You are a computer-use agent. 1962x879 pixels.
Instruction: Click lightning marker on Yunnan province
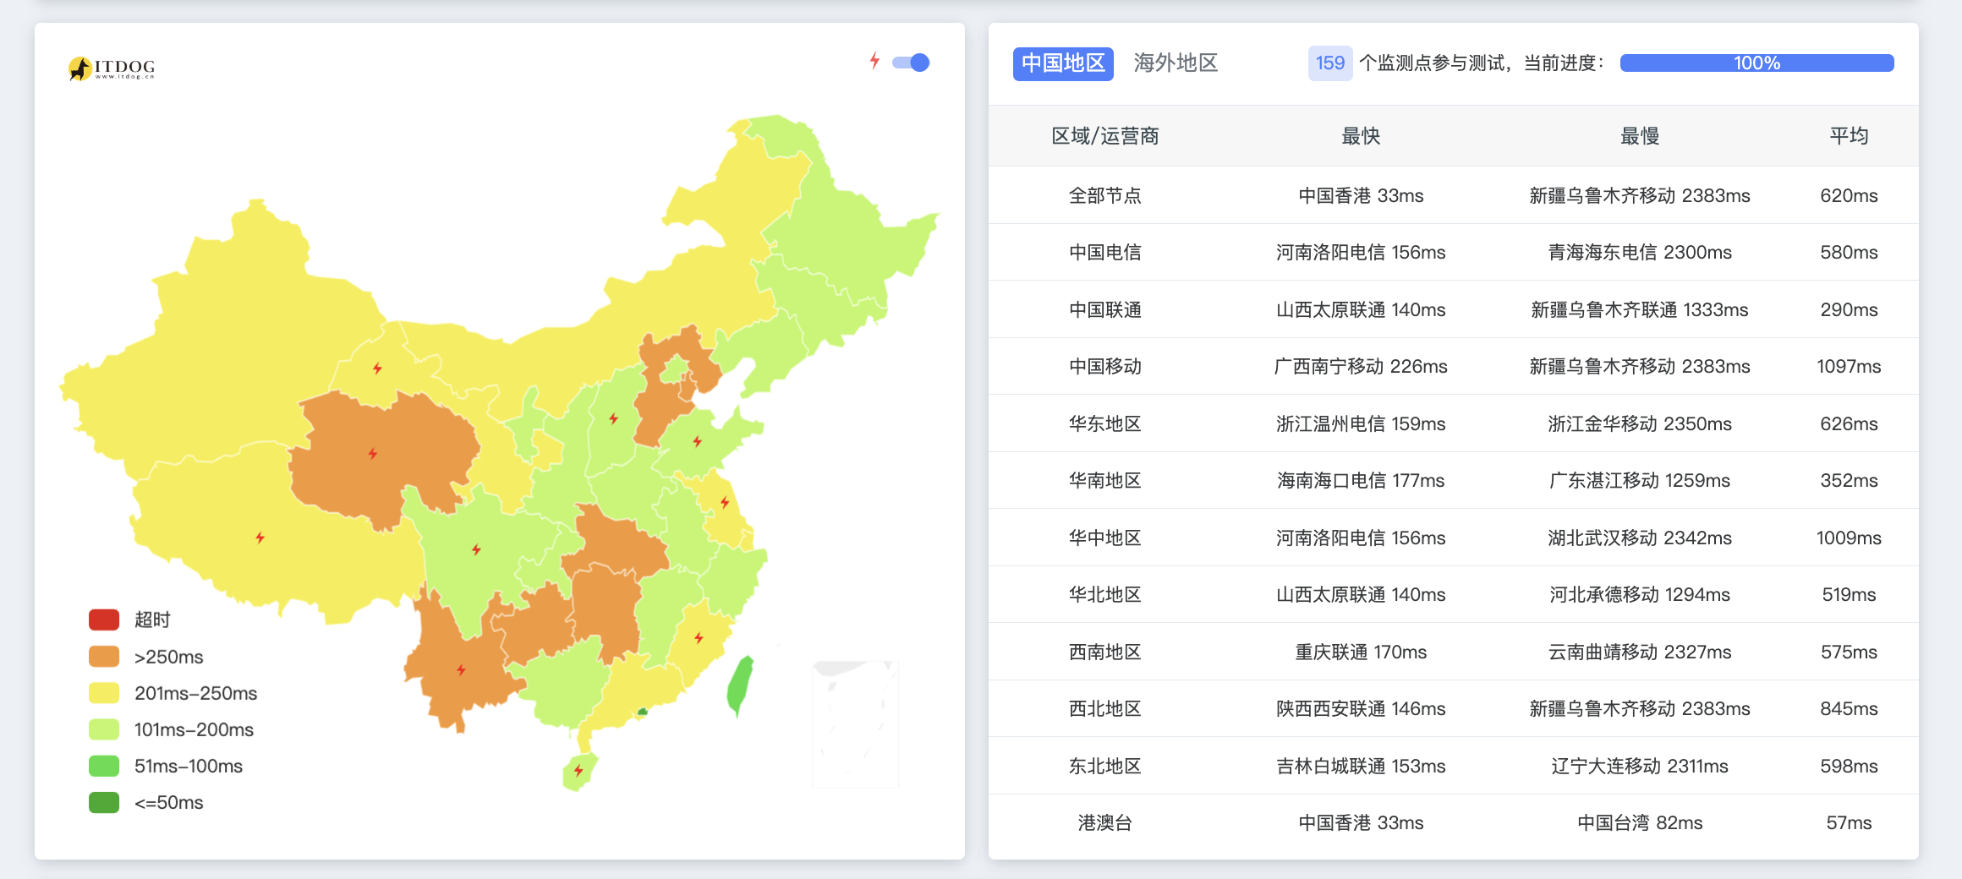click(x=461, y=670)
